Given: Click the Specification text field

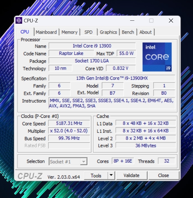Looking at the screenshot, I should [x=112, y=78].
